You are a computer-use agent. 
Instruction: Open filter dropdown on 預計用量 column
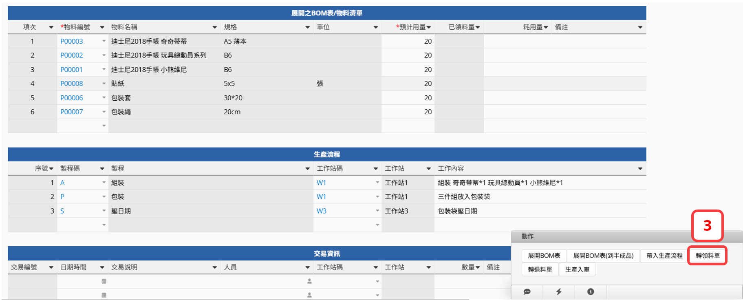(429, 27)
